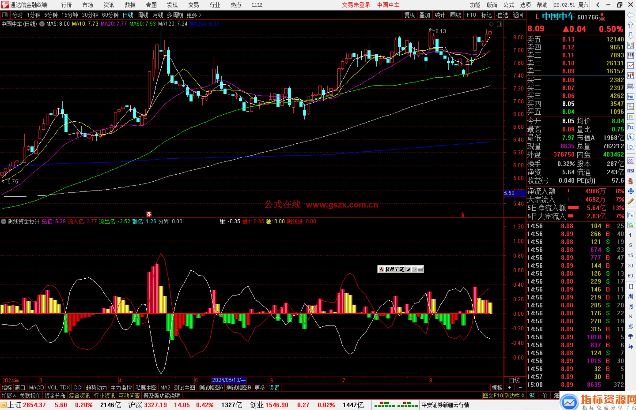Open the -自选 dropdown in chart toolbar
This screenshot has width=636, height=410.
coord(502,15)
